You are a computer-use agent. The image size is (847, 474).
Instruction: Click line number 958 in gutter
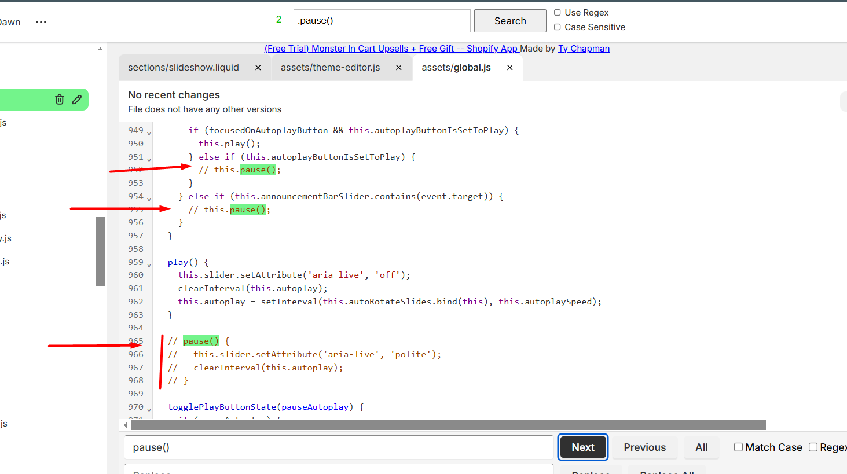135,249
